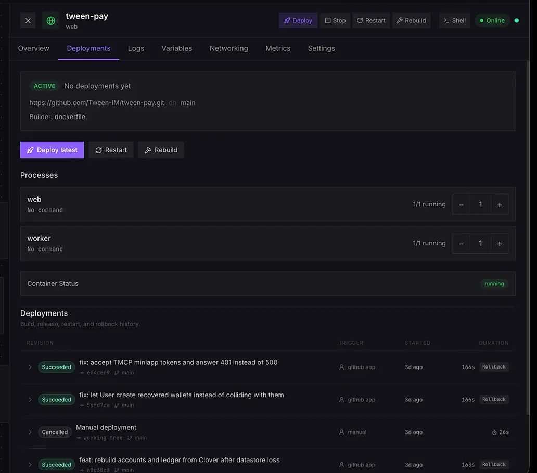Screen dimensions: 537x473
Task: Decrease the web process count
Action: click(462, 204)
